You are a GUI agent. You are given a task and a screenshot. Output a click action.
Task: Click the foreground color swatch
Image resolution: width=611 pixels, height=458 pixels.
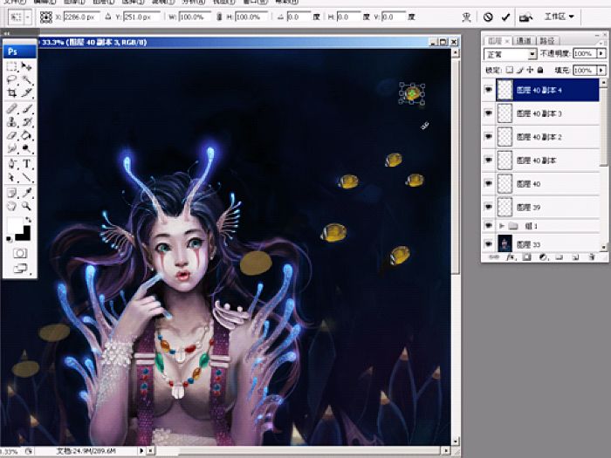click(15, 225)
